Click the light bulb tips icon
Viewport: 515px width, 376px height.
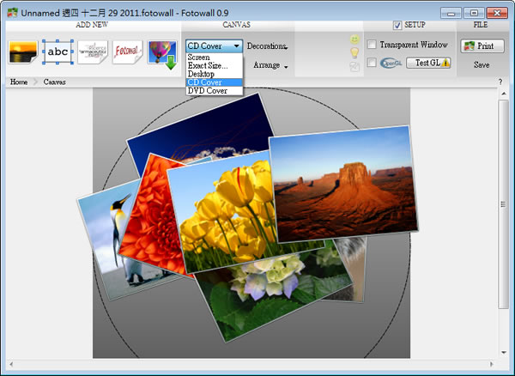point(354,52)
